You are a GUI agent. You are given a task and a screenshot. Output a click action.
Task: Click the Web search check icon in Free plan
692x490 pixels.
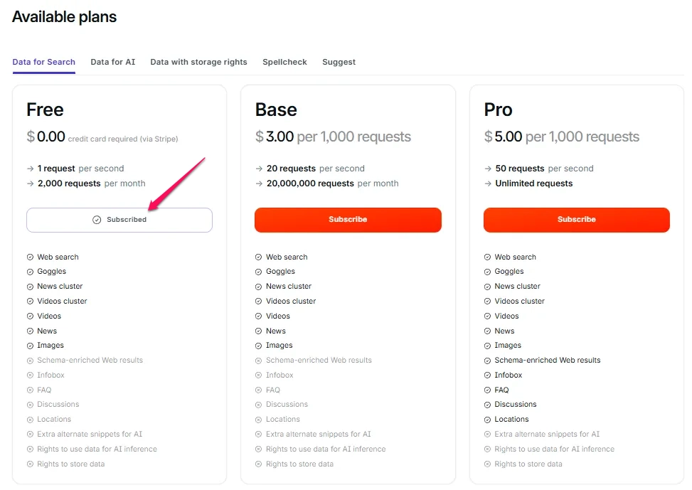point(30,257)
